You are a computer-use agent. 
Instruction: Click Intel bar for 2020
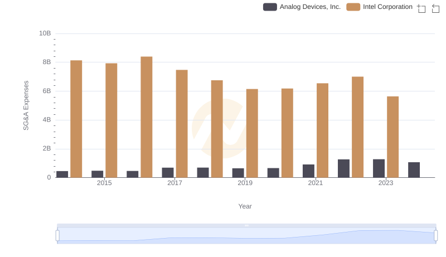pos(287,133)
